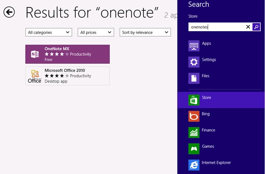The image size is (265, 174).
Task: Click the Microsoft Office 2010 title
Action: 65,70
